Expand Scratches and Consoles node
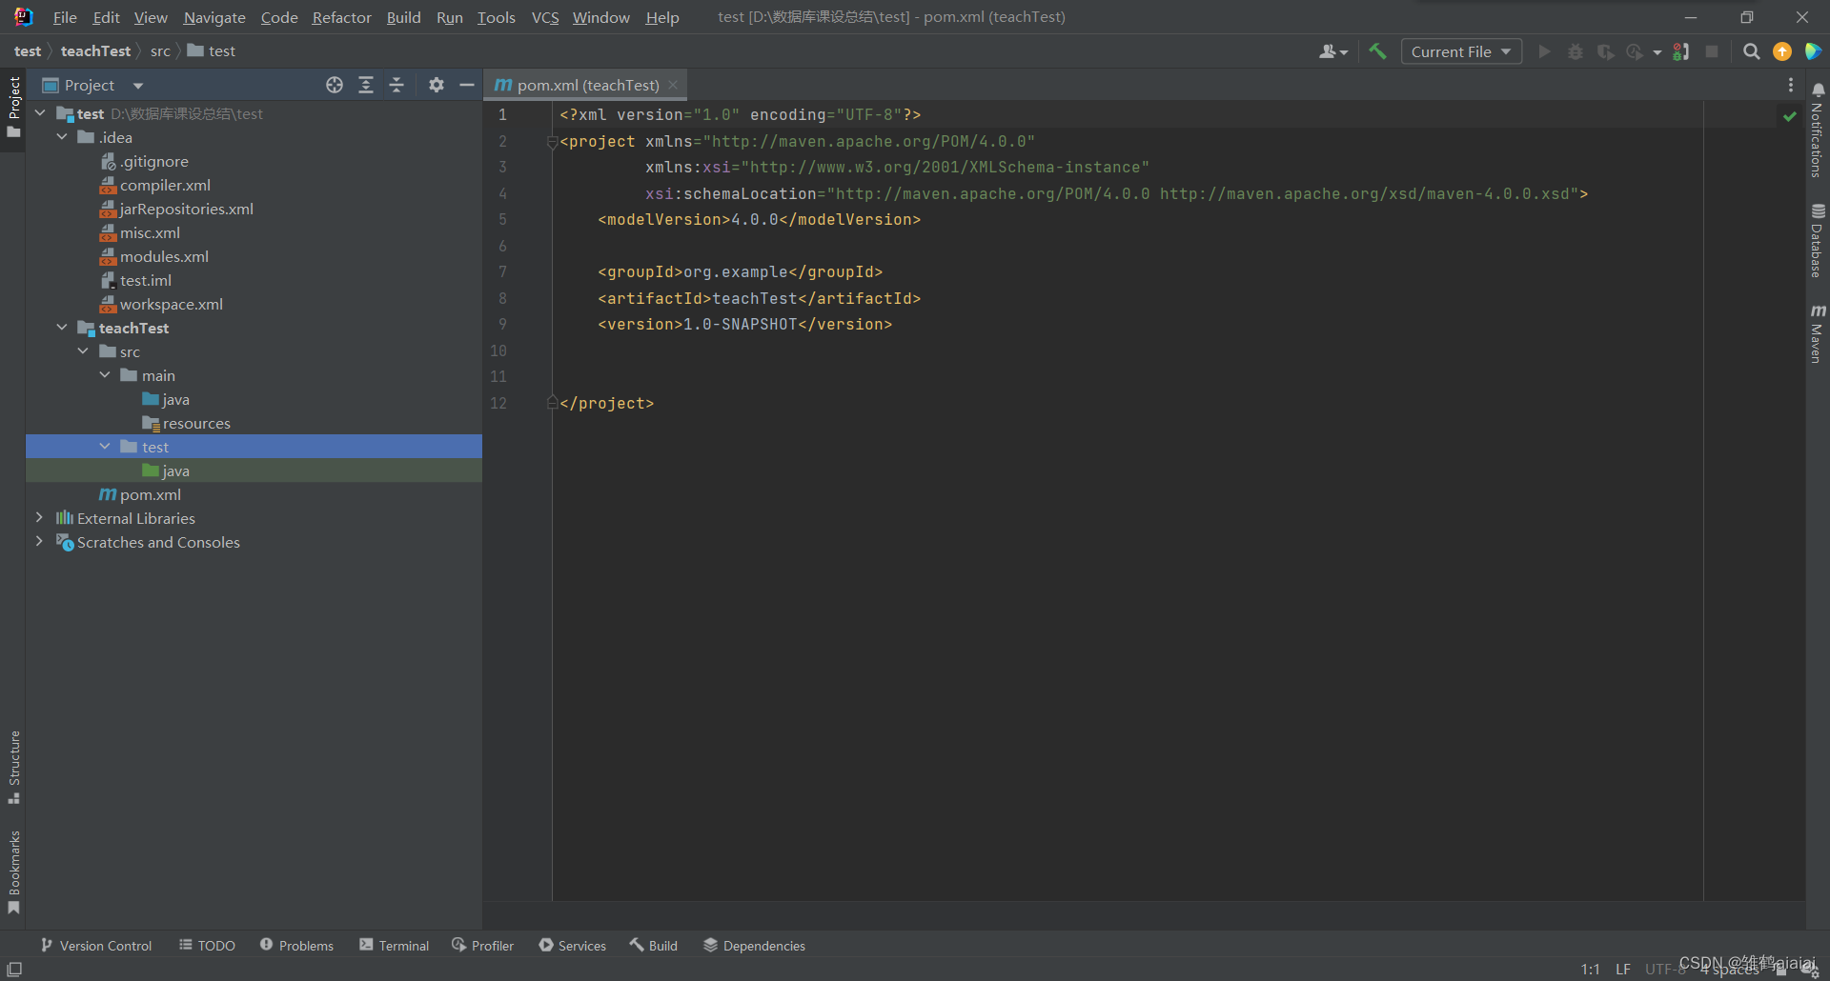Screen dimensions: 1830x981 tap(40, 542)
